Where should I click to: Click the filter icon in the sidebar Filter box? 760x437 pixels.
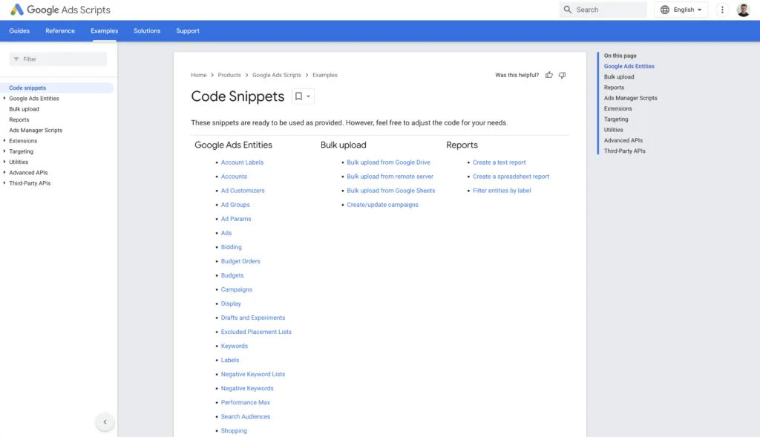16,58
